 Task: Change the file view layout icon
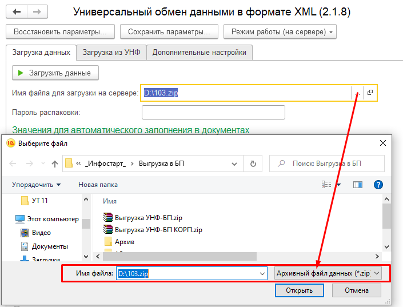326,184
